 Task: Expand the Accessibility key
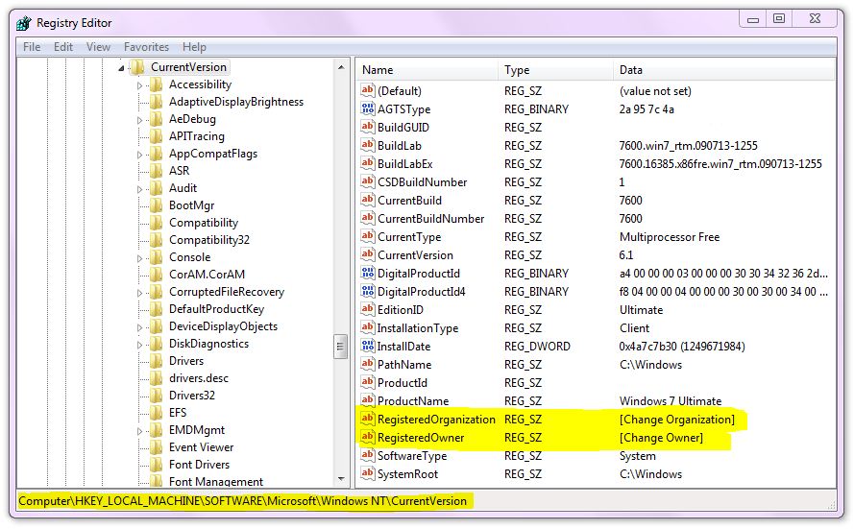click(x=139, y=85)
